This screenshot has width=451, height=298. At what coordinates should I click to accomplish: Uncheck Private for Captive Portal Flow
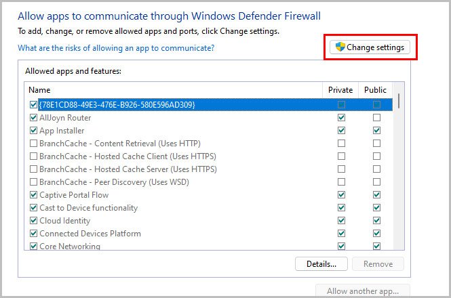point(341,195)
